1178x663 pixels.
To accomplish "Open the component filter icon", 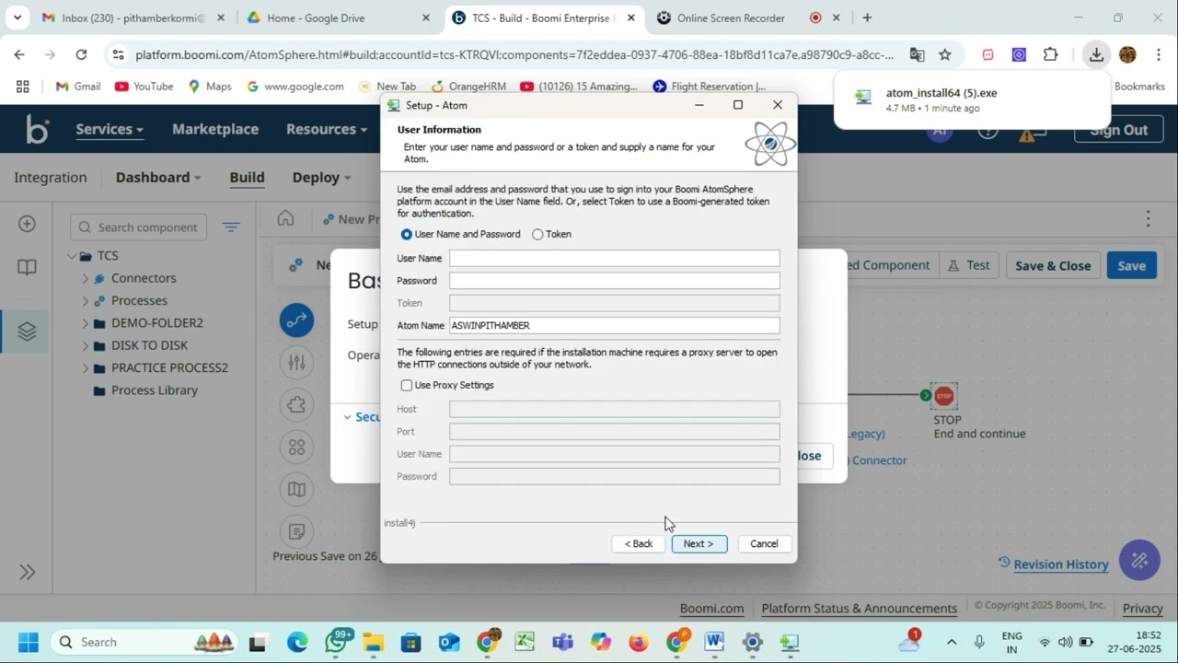I will point(231,227).
